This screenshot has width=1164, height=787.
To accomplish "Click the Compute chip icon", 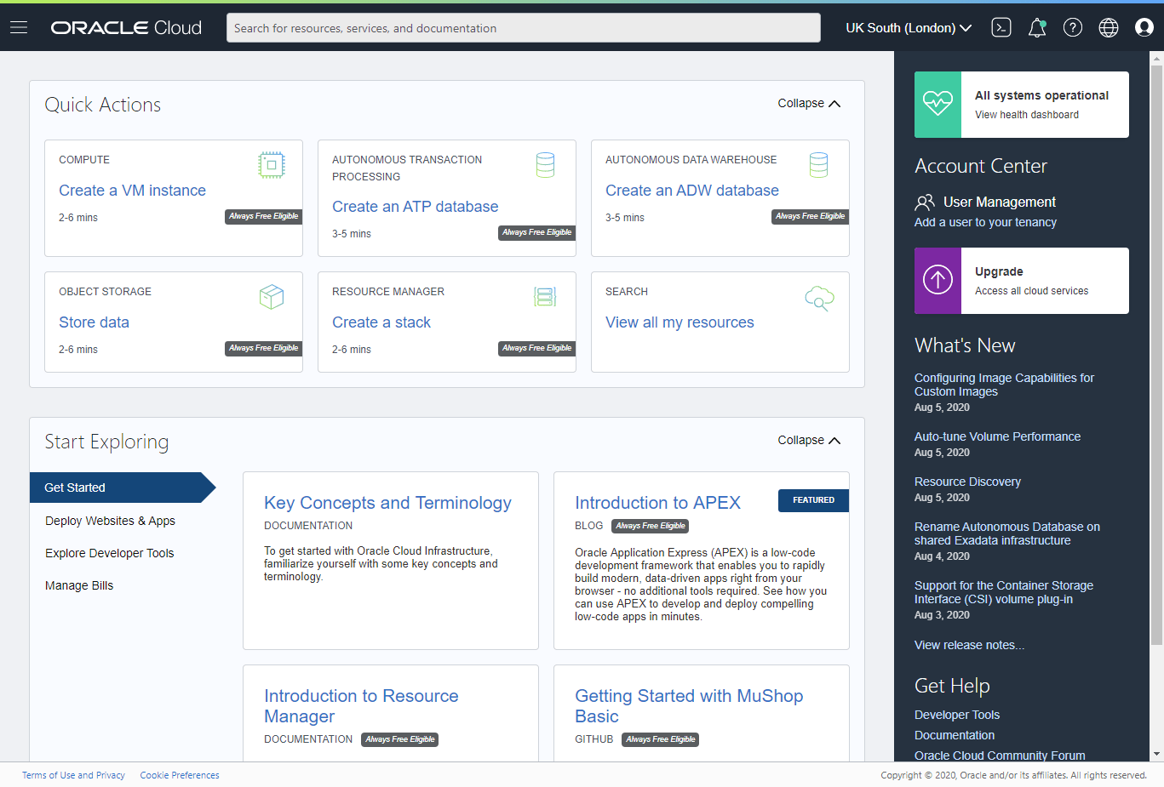I will click(272, 165).
